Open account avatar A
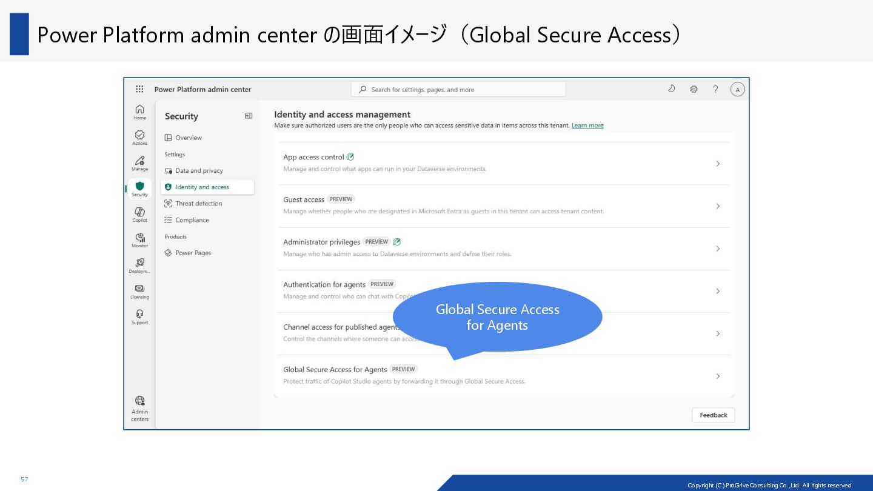The width and height of the screenshot is (873, 491). 737,89
